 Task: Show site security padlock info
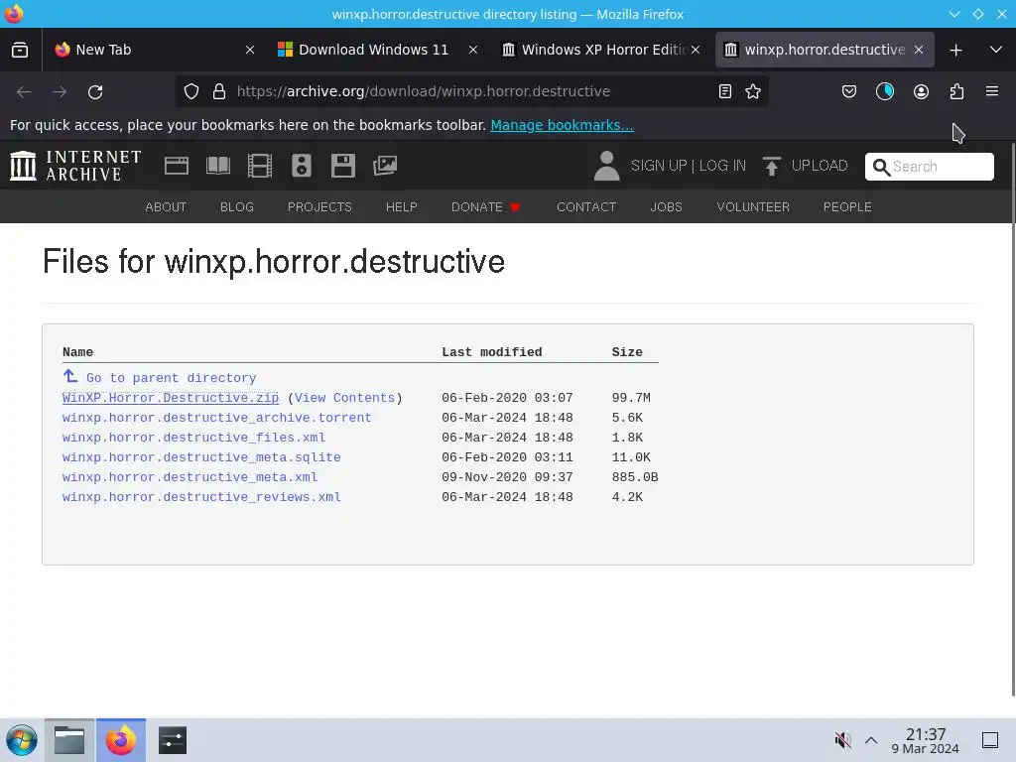point(219,91)
